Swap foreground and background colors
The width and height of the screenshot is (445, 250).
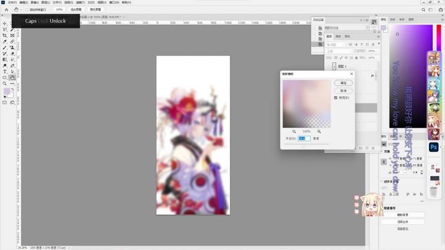(12, 90)
